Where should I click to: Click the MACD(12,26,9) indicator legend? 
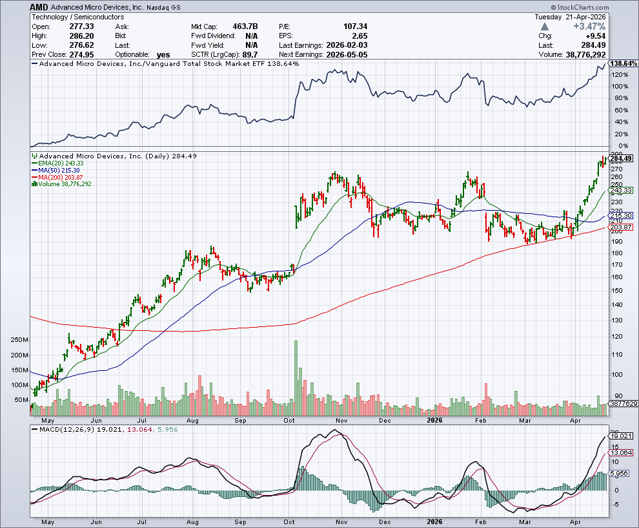pyautogui.click(x=104, y=429)
